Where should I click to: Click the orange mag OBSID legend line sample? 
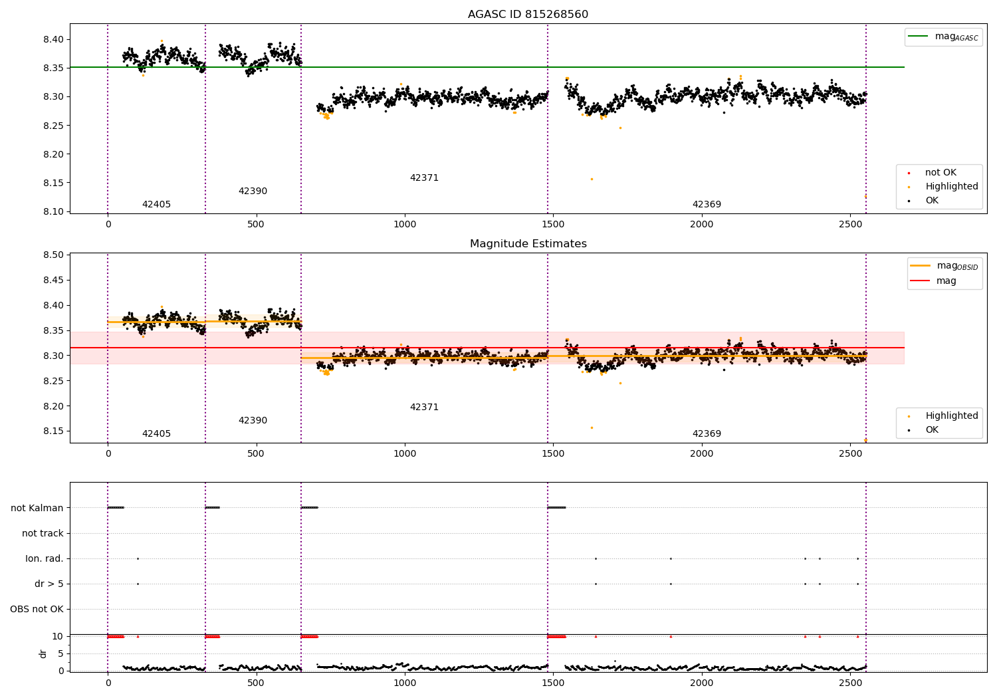point(920,266)
